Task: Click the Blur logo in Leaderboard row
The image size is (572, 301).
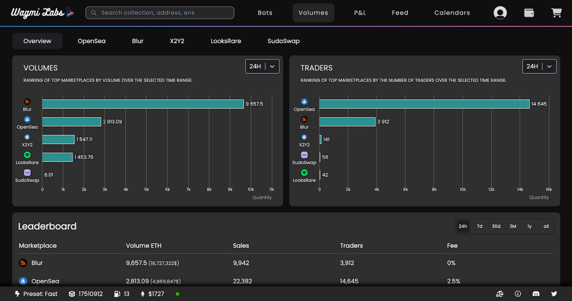Action: [23, 263]
